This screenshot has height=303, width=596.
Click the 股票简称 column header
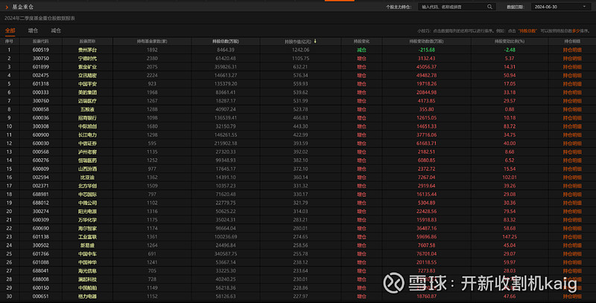coord(87,42)
